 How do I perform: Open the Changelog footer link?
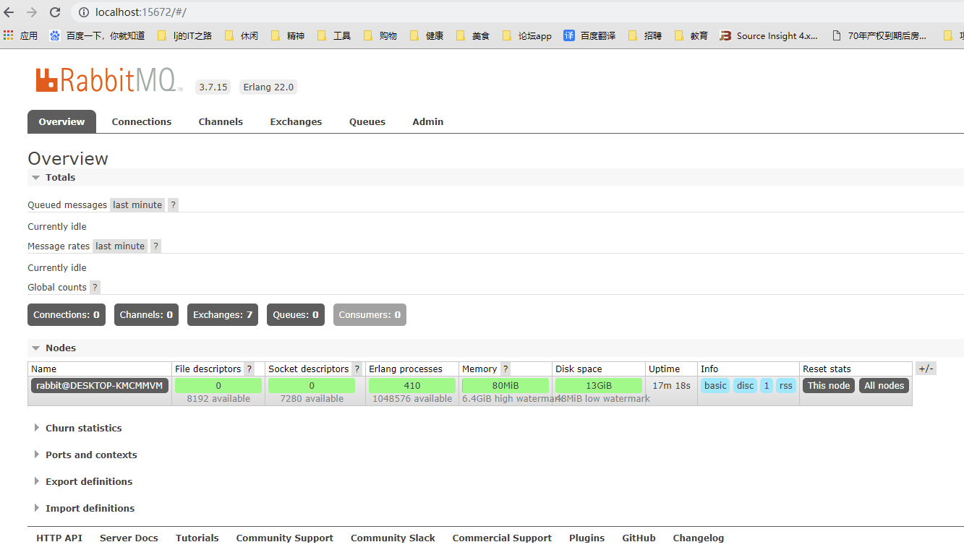click(698, 538)
